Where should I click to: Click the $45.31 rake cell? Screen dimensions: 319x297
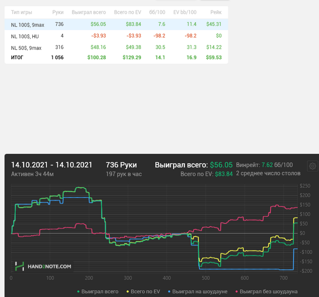(x=214, y=24)
